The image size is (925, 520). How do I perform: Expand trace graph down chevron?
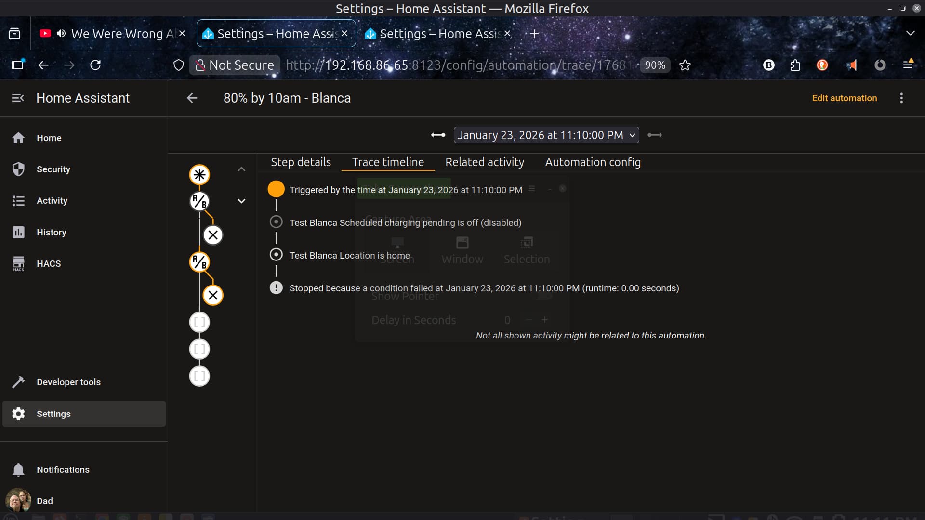click(241, 201)
